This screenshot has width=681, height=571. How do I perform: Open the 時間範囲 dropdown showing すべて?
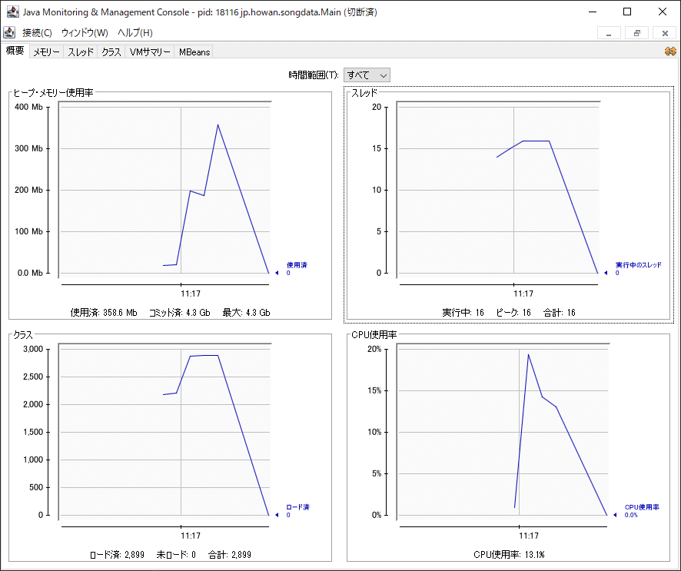[367, 75]
